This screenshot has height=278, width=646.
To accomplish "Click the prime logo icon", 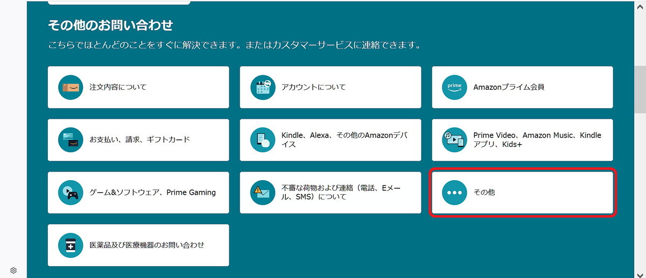I will coord(454,87).
